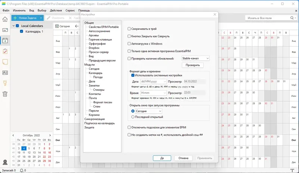
Task: Select the Сегодня startup radio button
Action: [133, 111]
